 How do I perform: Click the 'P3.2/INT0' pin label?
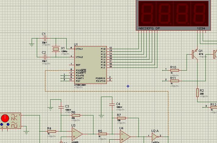point(81,70)
